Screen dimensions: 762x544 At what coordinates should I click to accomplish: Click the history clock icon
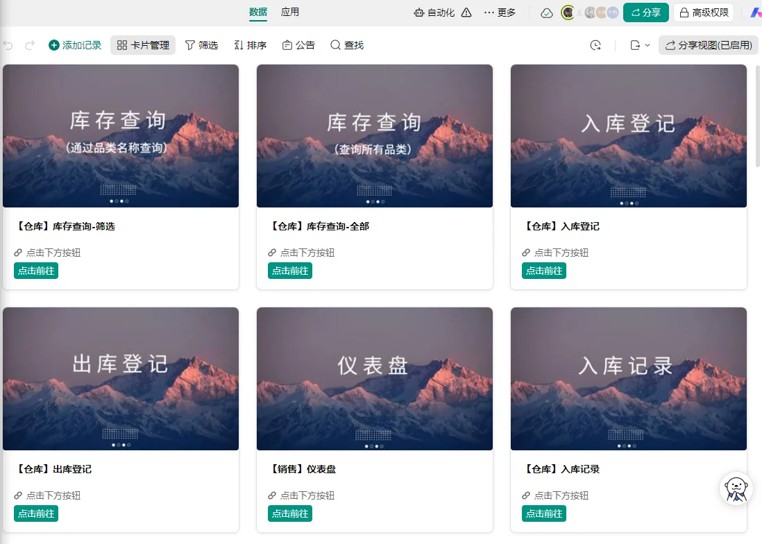point(595,45)
